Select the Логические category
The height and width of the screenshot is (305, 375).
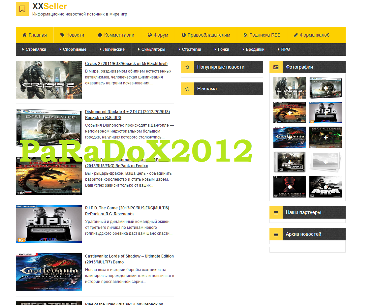pos(112,49)
